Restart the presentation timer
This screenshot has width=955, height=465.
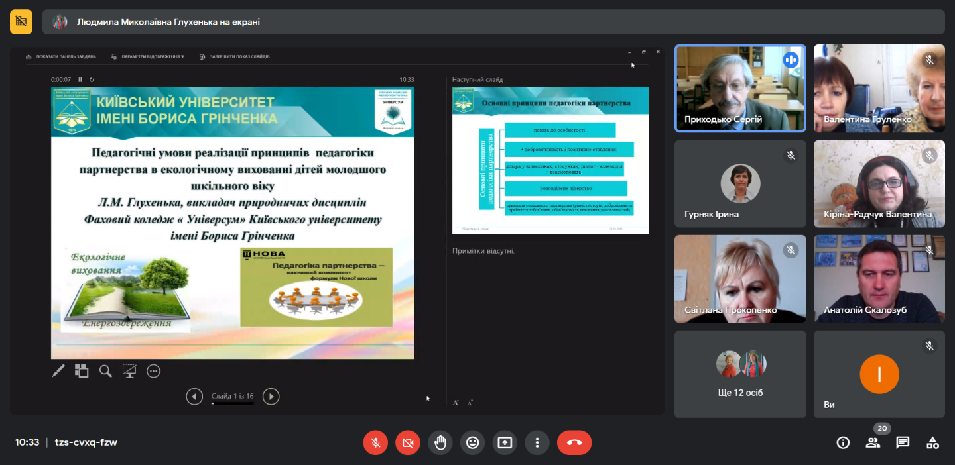click(x=92, y=79)
